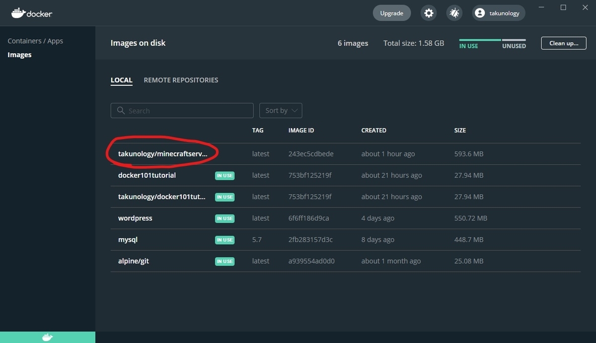Click IN USE badge for docker101tutorial
596x343 pixels.
(x=224, y=176)
